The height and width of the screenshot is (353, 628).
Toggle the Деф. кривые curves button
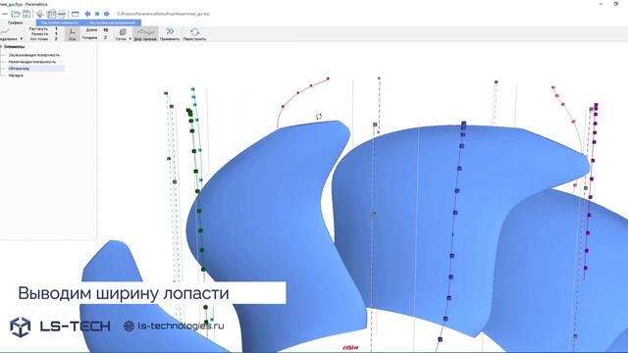pos(145,34)
